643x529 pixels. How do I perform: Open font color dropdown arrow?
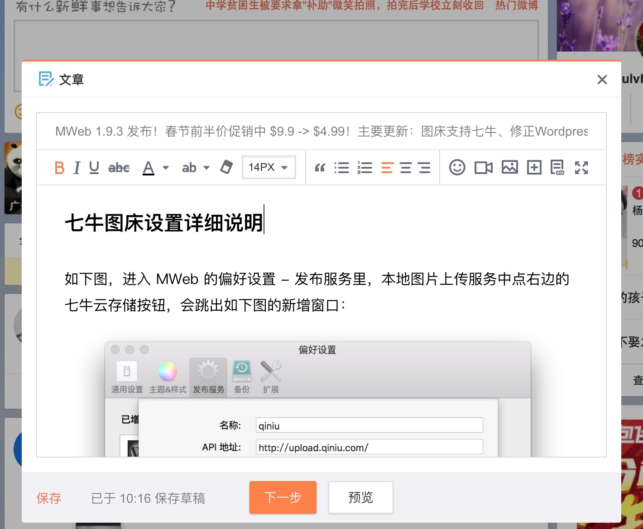(166, 168)
